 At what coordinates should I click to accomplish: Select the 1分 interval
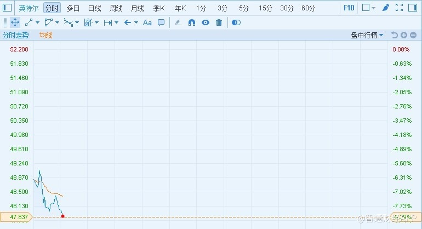click(x=201, y=8)
